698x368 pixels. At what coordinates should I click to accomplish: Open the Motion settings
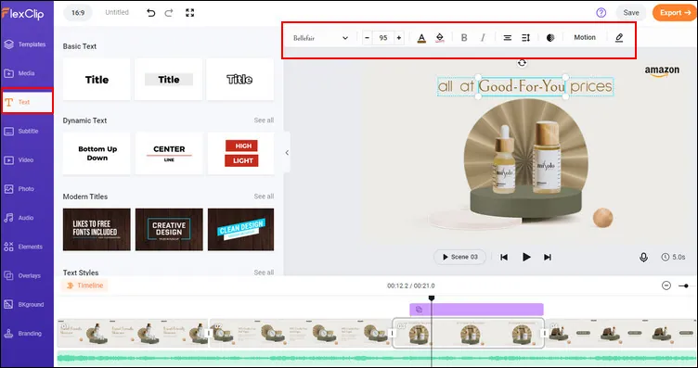click(585, 37)
